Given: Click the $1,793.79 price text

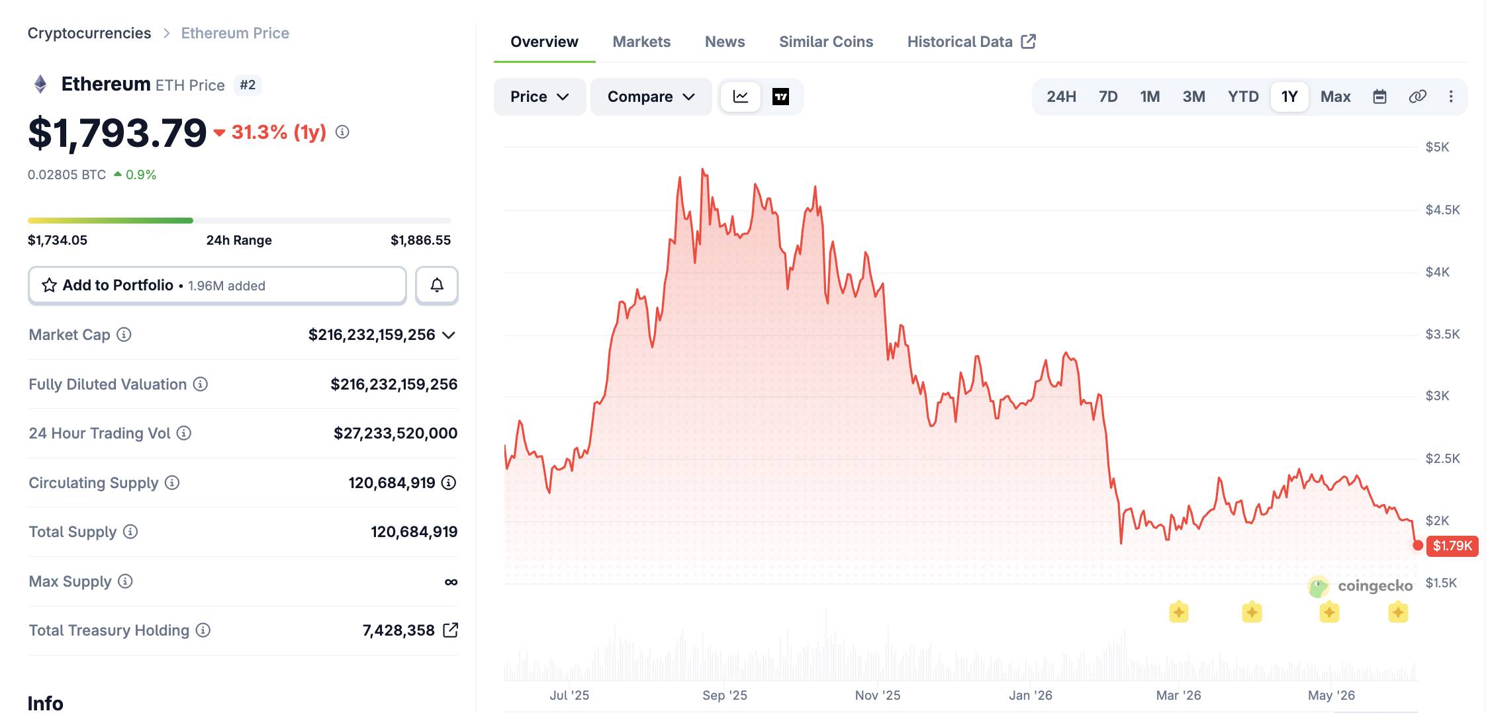Looking at the screenshot, I should pos(117,133).
